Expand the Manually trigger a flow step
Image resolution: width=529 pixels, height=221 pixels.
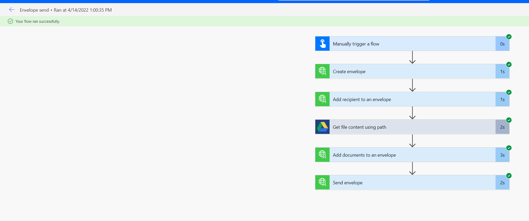[x=412, y=44]
